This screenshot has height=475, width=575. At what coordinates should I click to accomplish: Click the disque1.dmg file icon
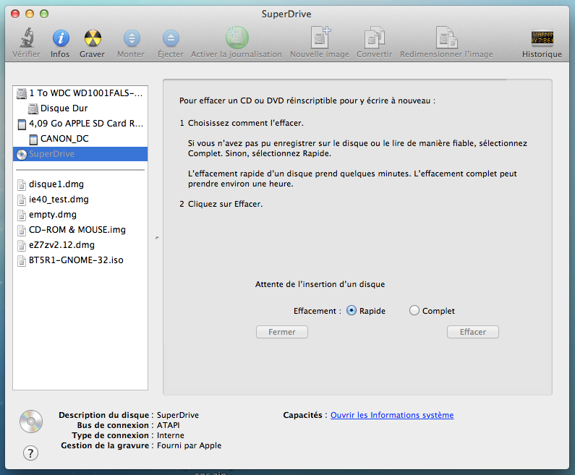coord(22,185)
